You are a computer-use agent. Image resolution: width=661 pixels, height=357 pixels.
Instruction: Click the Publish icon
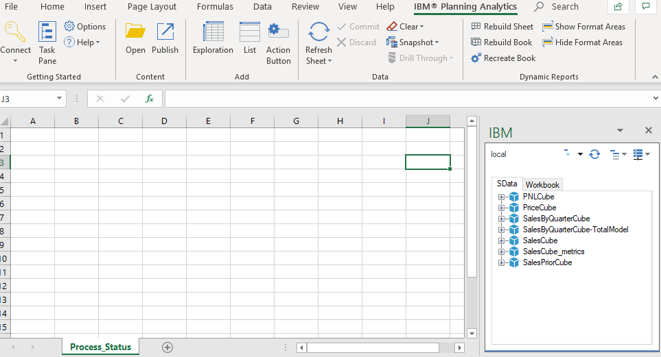pyautogui.click(x=165, y=32)
